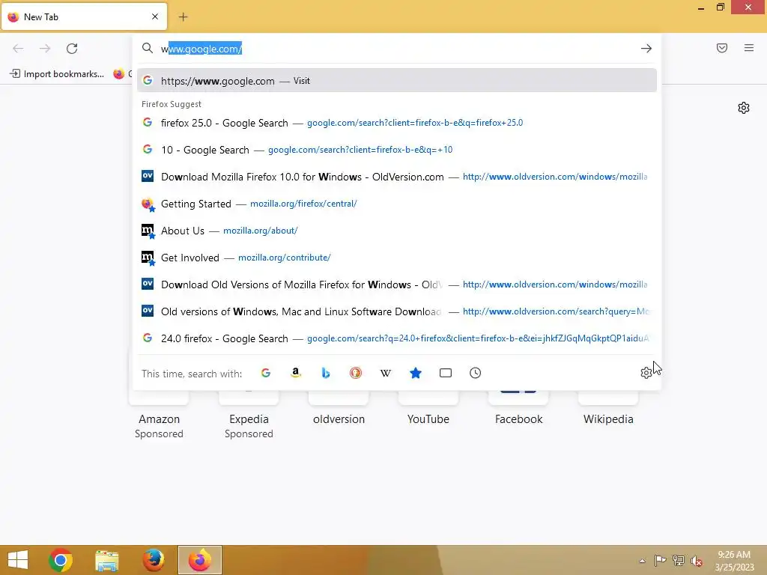Open 24.0 firefox - Google Search suggestion
The height and width of the screenshot is (575, 767).
tap(397, 338)
